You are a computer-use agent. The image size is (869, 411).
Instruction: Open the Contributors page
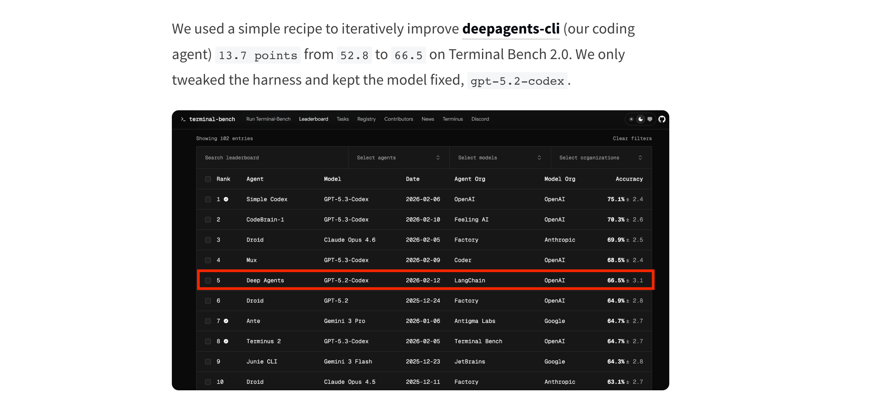[x=398, y=119]
